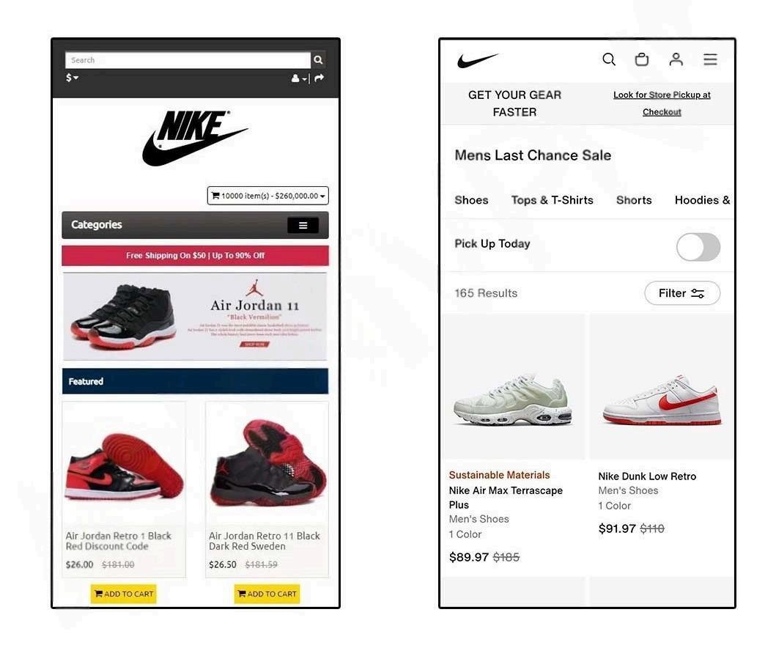776x645 pixels.
Task: Open the profile person icon in Nike header
Action: pyautogui.click(x=676, y=59)
